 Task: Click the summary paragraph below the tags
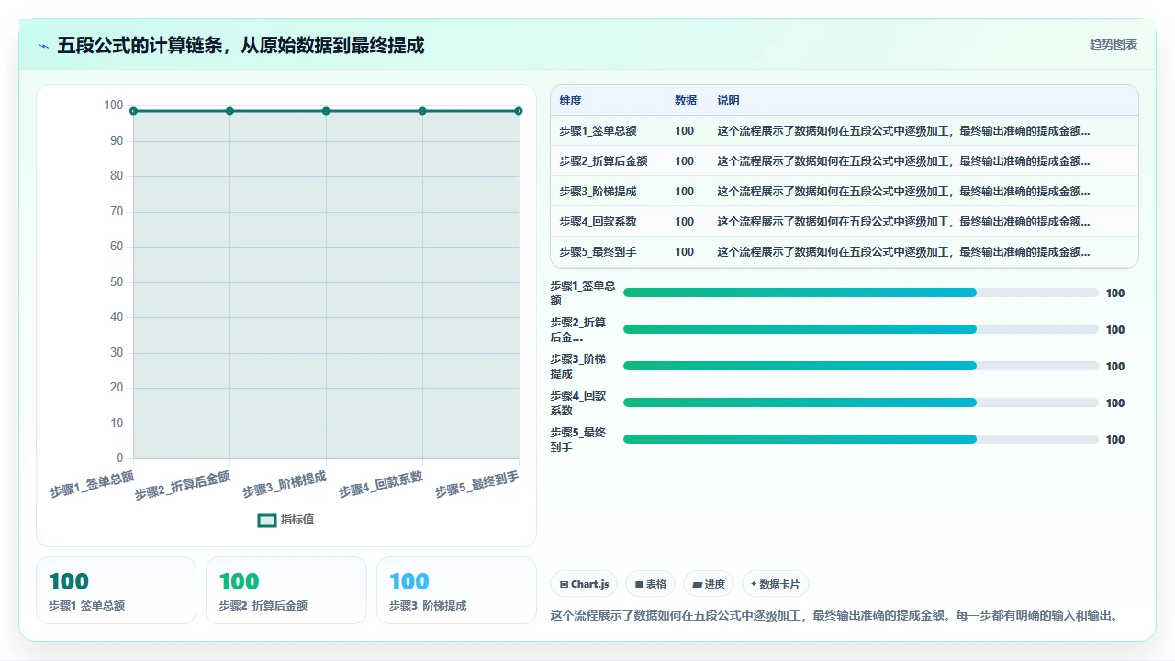coord(834,615)
